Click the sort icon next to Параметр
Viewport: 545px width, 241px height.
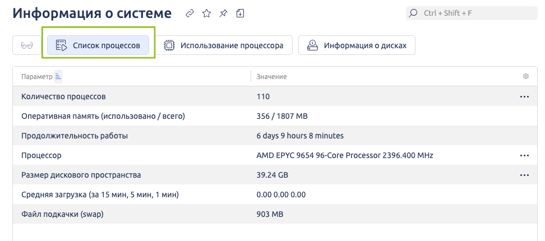(58, 76)
